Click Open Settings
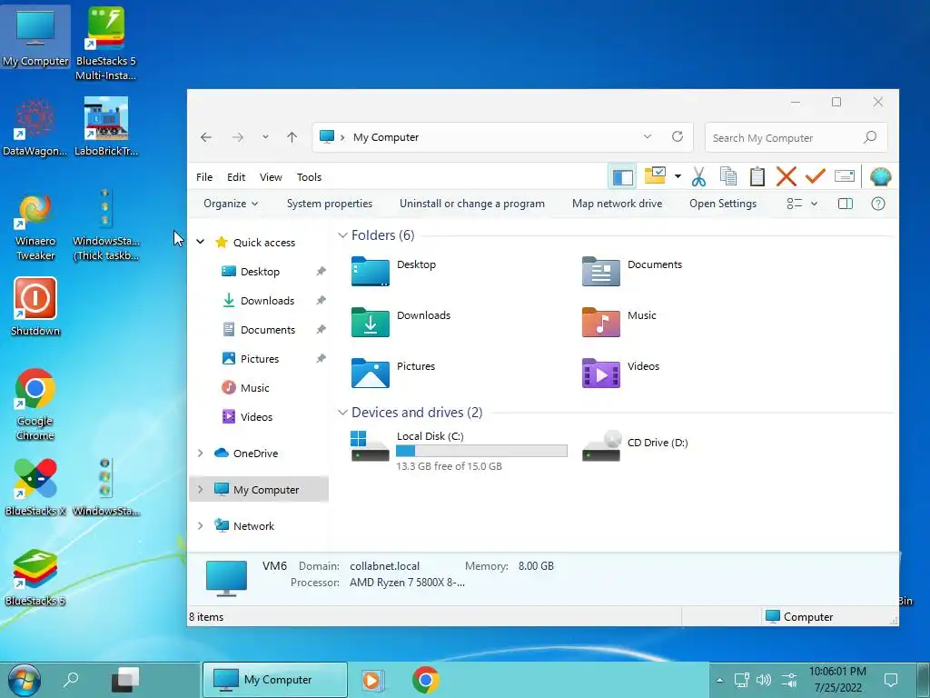Screen dimensions: 930x698 722,204
